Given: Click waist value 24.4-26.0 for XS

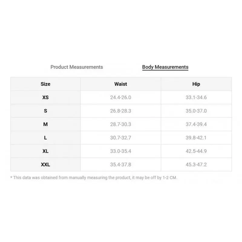Looking at the screenshot, I should (x=120, y=97).
